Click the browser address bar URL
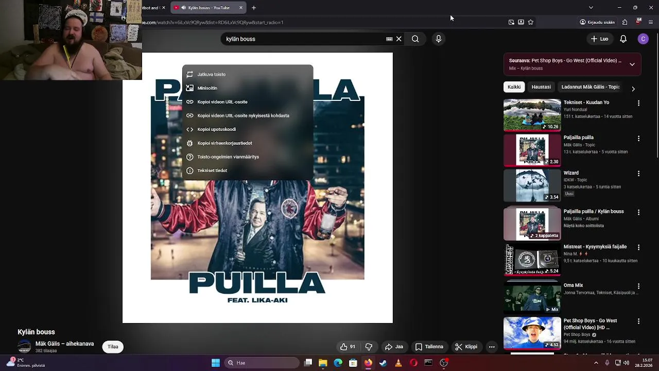Image resolution: width=659 pixels, height=371 pixels. (213, 22)
